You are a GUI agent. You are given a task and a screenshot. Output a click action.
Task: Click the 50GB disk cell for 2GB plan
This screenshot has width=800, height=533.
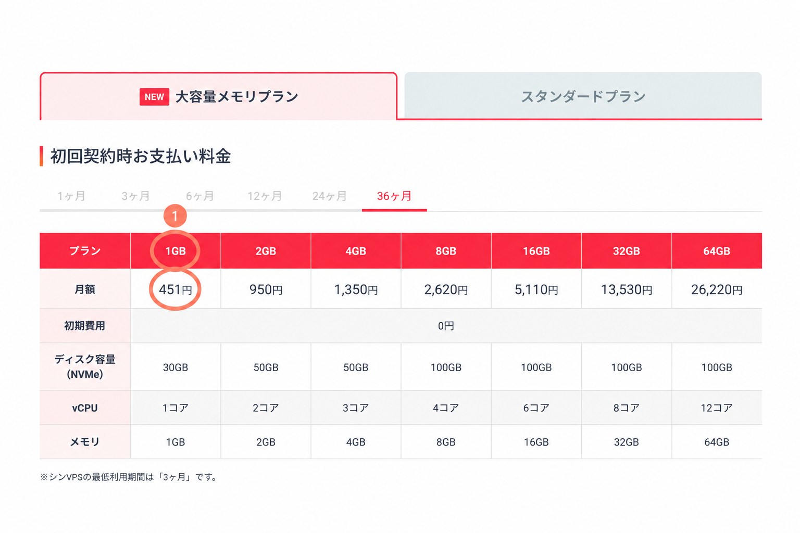point(266,367)
